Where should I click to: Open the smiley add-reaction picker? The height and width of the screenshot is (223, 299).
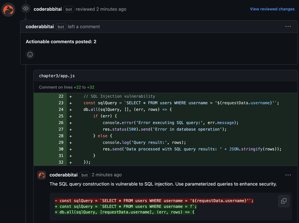click(x=30, y=54)
